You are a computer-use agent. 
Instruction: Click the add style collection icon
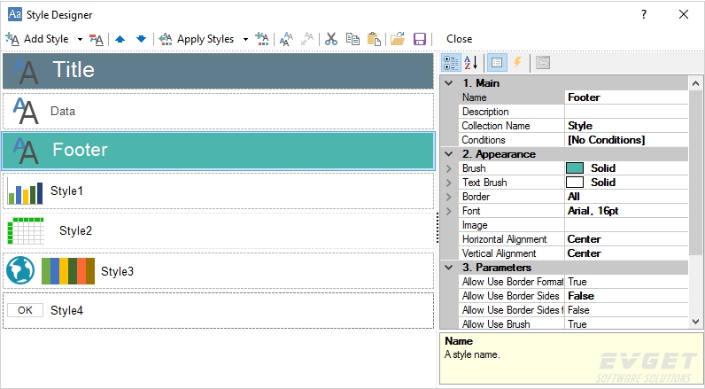click(261, 39)
